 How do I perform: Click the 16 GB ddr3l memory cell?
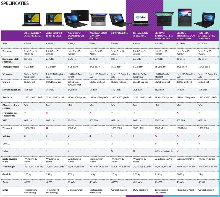(204, 67)
